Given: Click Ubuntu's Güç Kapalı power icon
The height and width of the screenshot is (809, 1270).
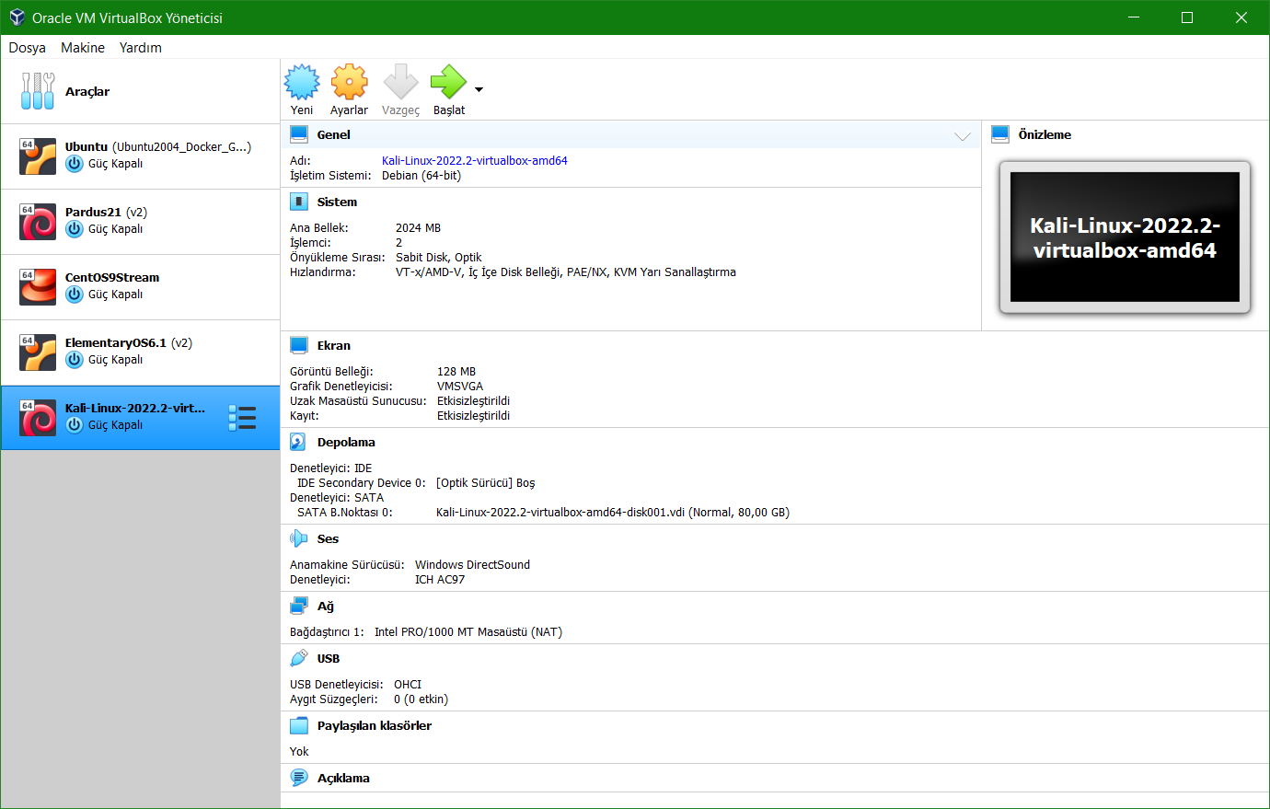Looking at the screenshot, I should [75, 164].
